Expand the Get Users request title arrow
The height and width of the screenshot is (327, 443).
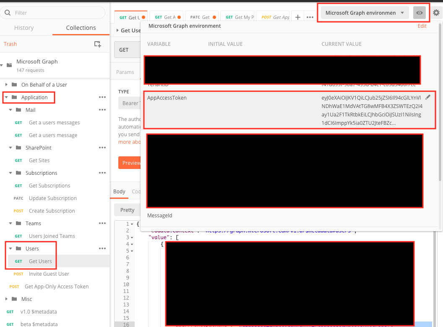coord(117,30)
